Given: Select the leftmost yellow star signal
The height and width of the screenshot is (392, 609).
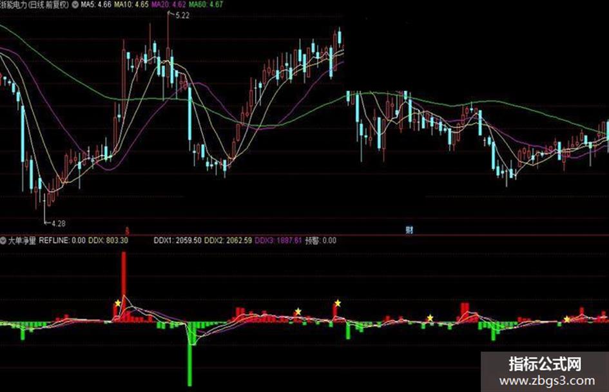Looking at the screenshot, I should point(118,303).
